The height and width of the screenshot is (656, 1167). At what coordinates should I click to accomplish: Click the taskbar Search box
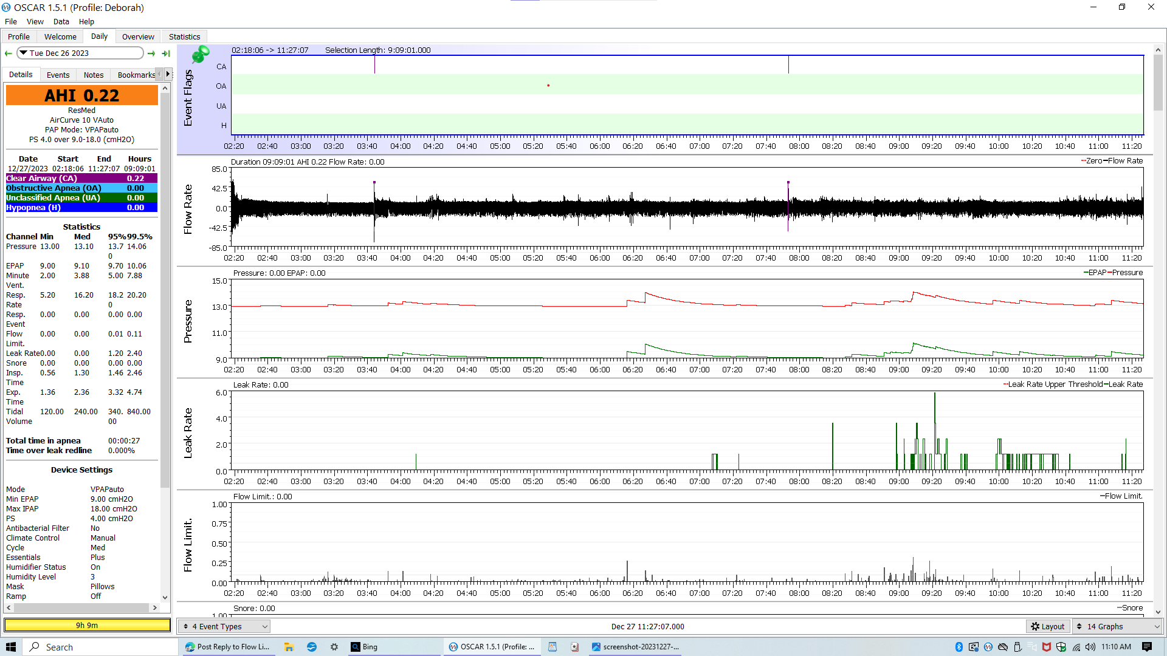[x=100, y=647]
